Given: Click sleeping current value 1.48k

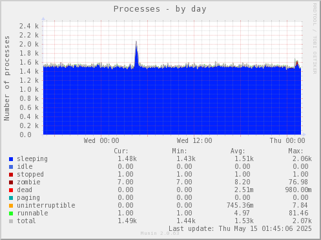Looking at the screenshot, I should (x=127, y=159).
